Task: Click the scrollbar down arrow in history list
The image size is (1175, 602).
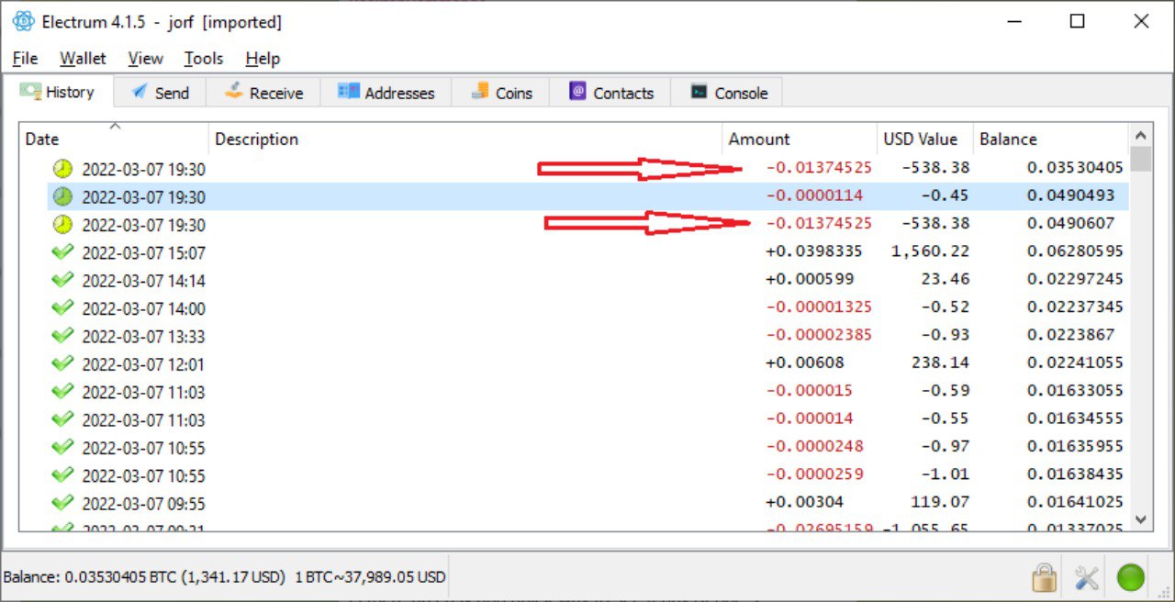Action: pyautogui.click(x=1141, y=519)
